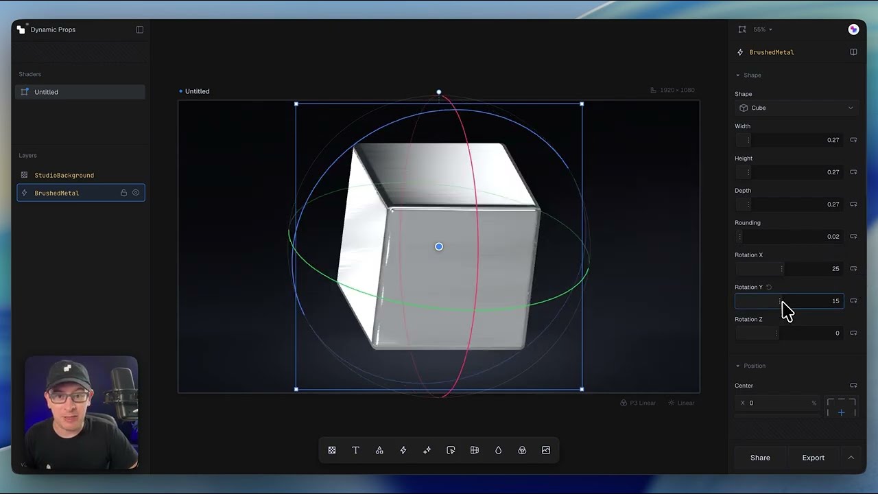
Task: Toggle the lock on BrushedMetal layer
Action: pyautogui.click(x=123, y=193)
